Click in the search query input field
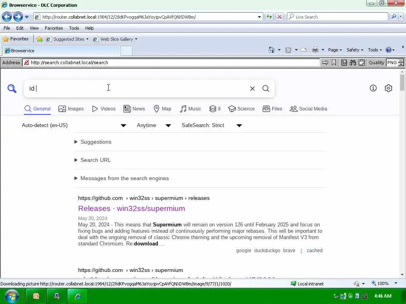Screen dimensions: 406x304 137,89
